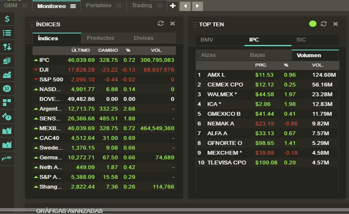Open the list view sidebar icon

pyautogui.click(x=7, y=33)
